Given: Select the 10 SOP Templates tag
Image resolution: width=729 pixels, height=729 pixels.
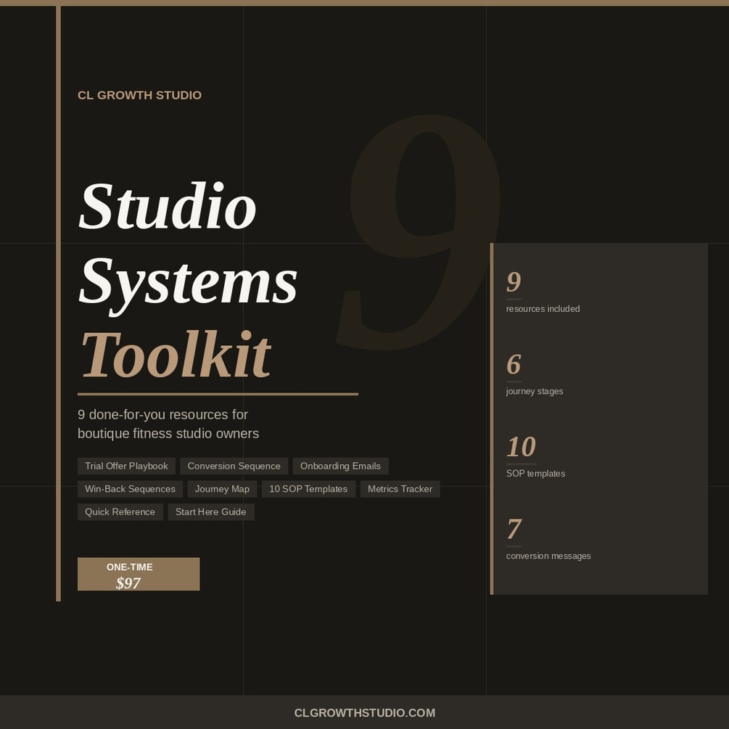Looking at the screenshot, I should tap(308, 489).
